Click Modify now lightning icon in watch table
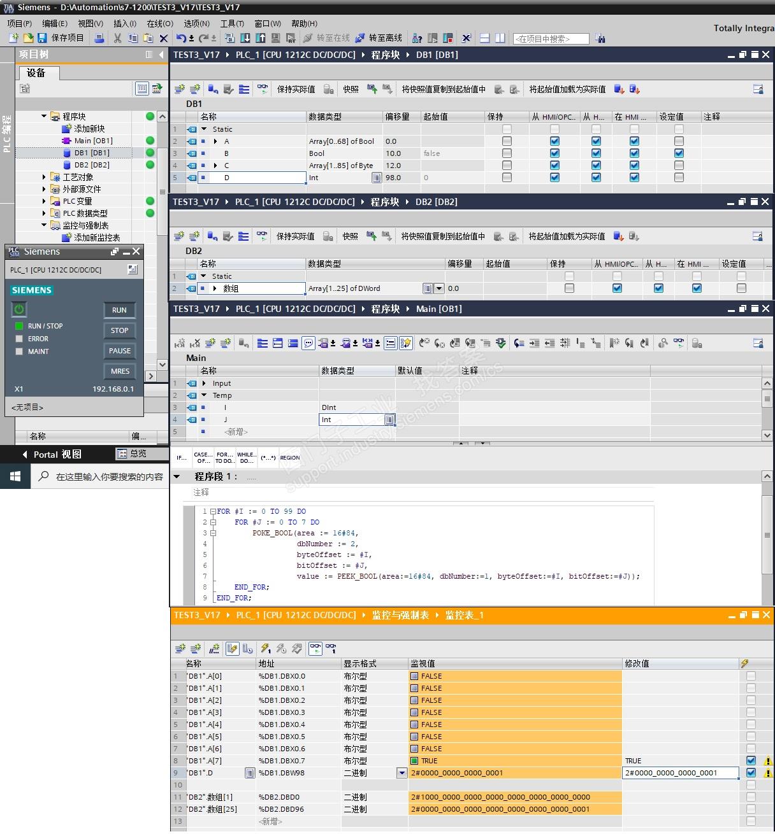775x834 pixels. pos(266,649)
